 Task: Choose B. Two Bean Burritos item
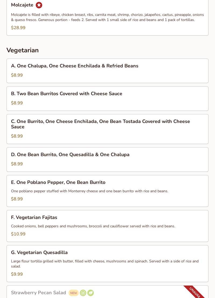pyautogui.click(x=67, y=94)
